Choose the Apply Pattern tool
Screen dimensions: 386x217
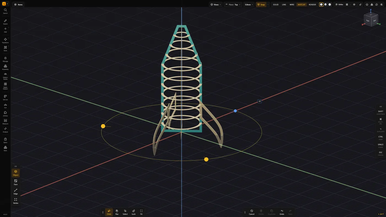click(x=5, y=86)
